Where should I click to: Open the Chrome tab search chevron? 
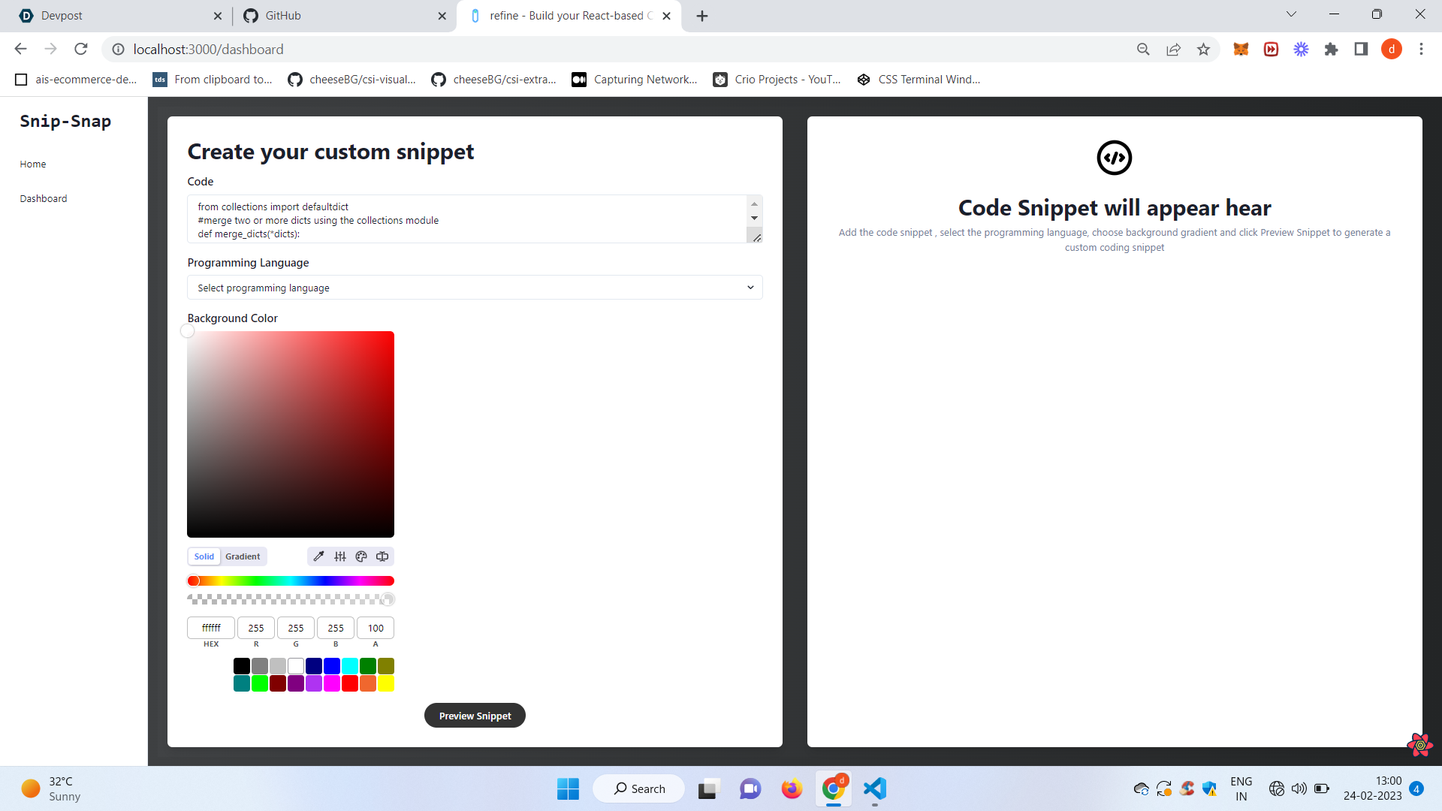(x=1291, y=14)
